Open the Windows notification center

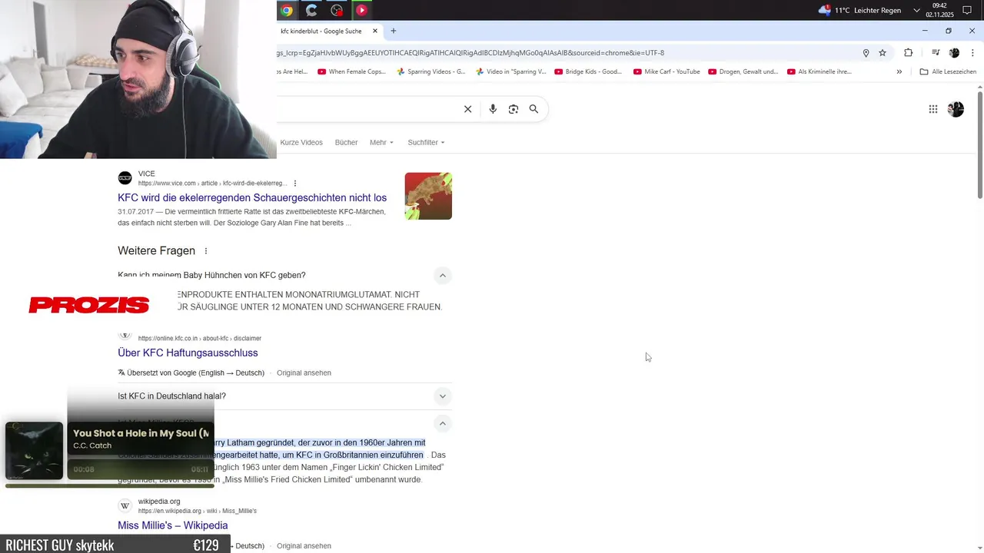coord(967,10)
